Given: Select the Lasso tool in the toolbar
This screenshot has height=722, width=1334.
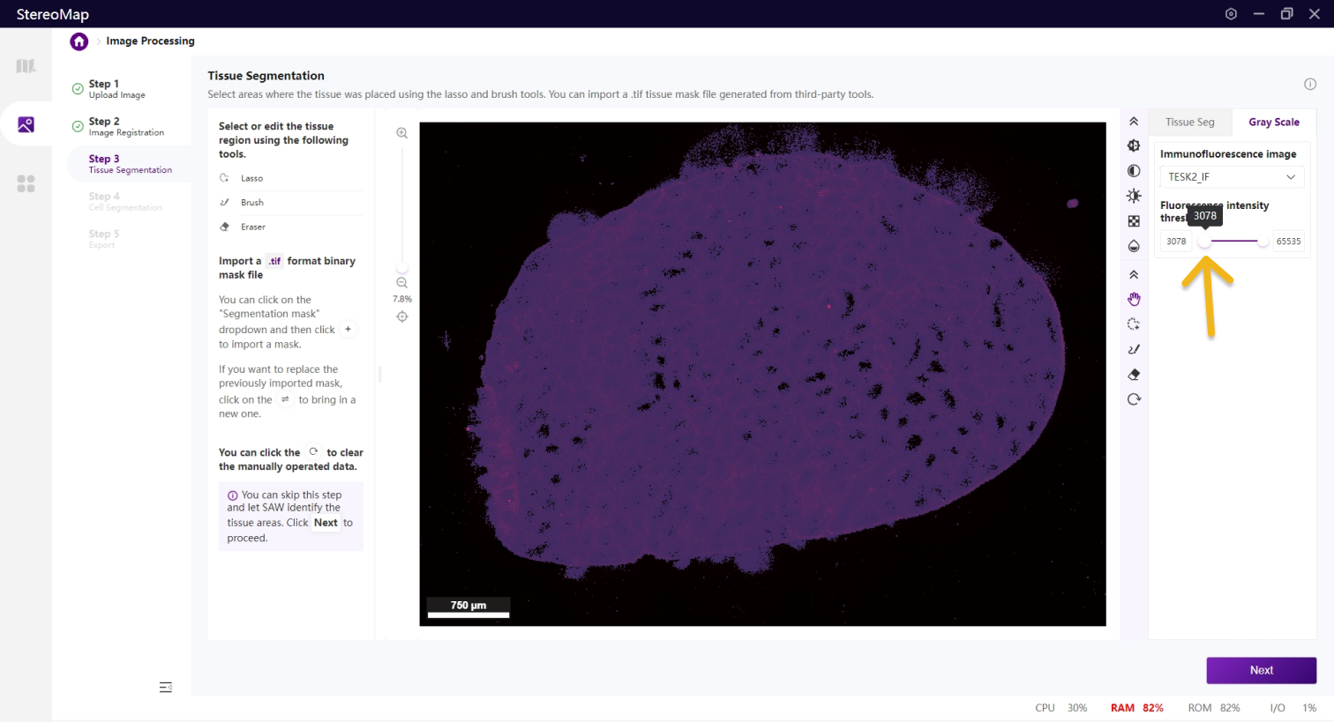Looking at the screenshot, I should pos(1134,324).
